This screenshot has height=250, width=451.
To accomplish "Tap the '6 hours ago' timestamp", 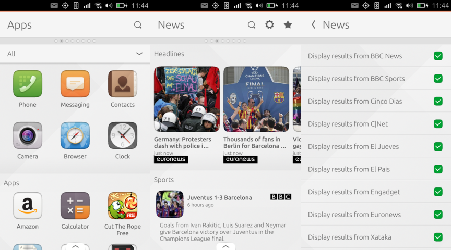I will (x=200, y=205).
